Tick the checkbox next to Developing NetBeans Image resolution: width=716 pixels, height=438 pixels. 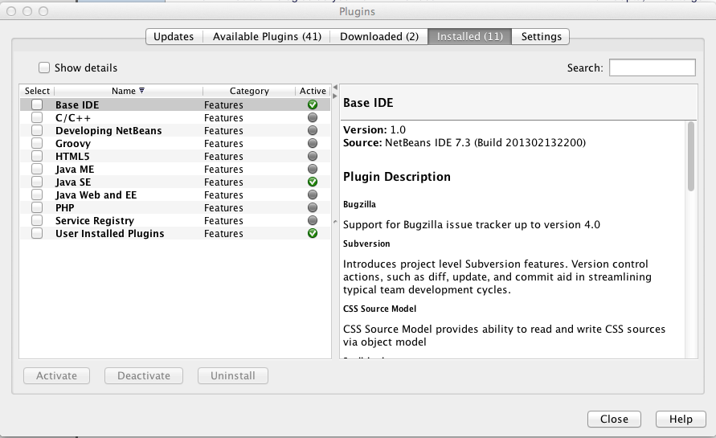coord(37,131)
